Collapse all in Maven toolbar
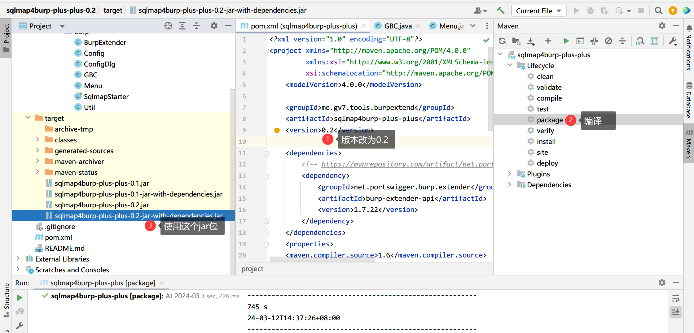The image size is (694, 333). click(622, 41)
